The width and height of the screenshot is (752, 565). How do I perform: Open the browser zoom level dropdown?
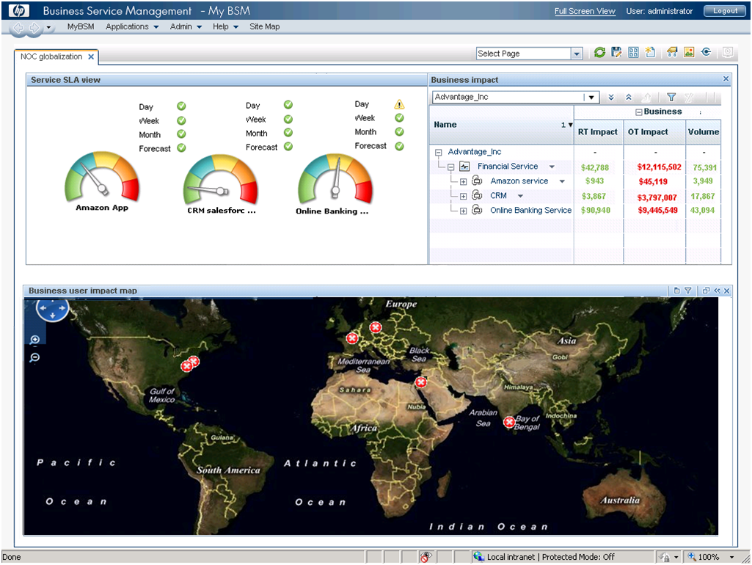(x=732, y=557)
